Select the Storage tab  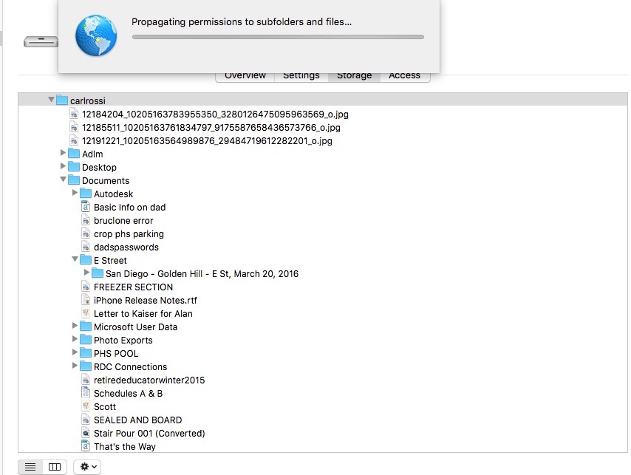354,76
